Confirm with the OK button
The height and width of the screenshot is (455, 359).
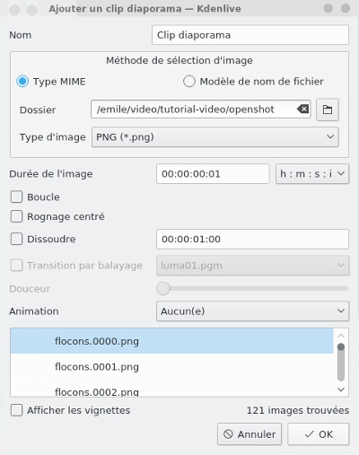coord(319,434)
